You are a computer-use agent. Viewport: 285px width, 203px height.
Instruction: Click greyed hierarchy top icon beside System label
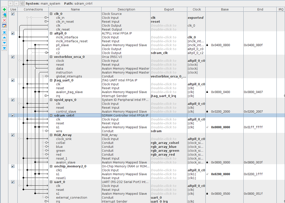(11, 3)
